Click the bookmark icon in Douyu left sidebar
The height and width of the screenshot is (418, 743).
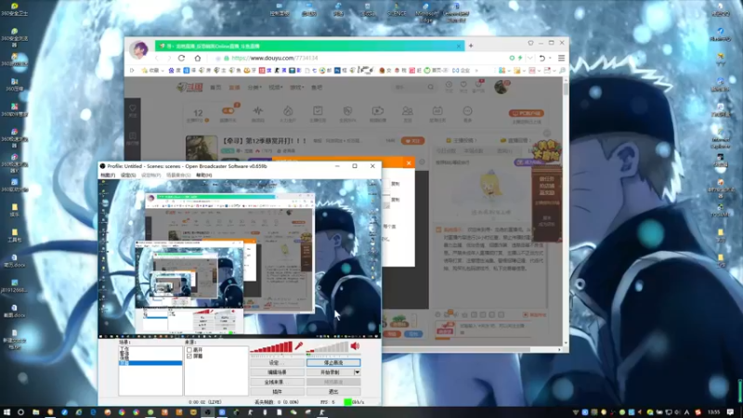[x=133, y=136]
